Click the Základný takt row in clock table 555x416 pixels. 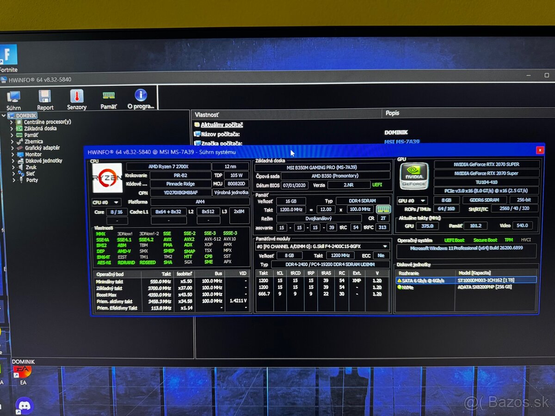pyautogui.click(x=172, y=288)
